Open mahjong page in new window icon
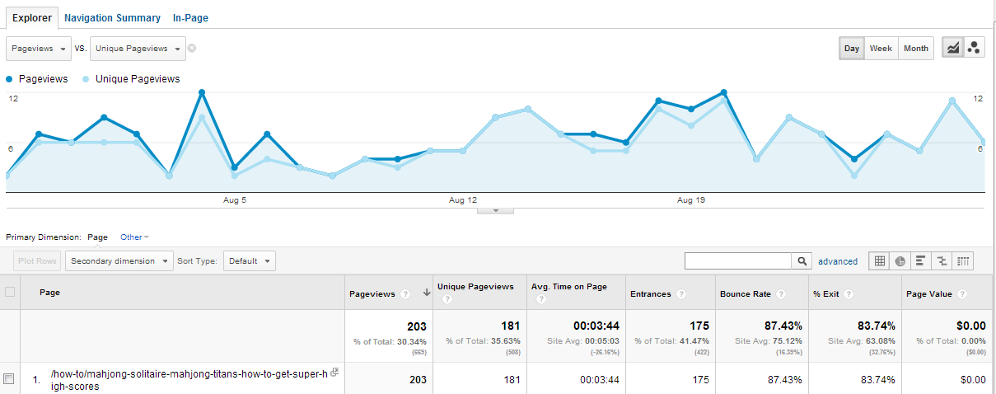This screenshot has height=394, width=996. click(334, 373)
